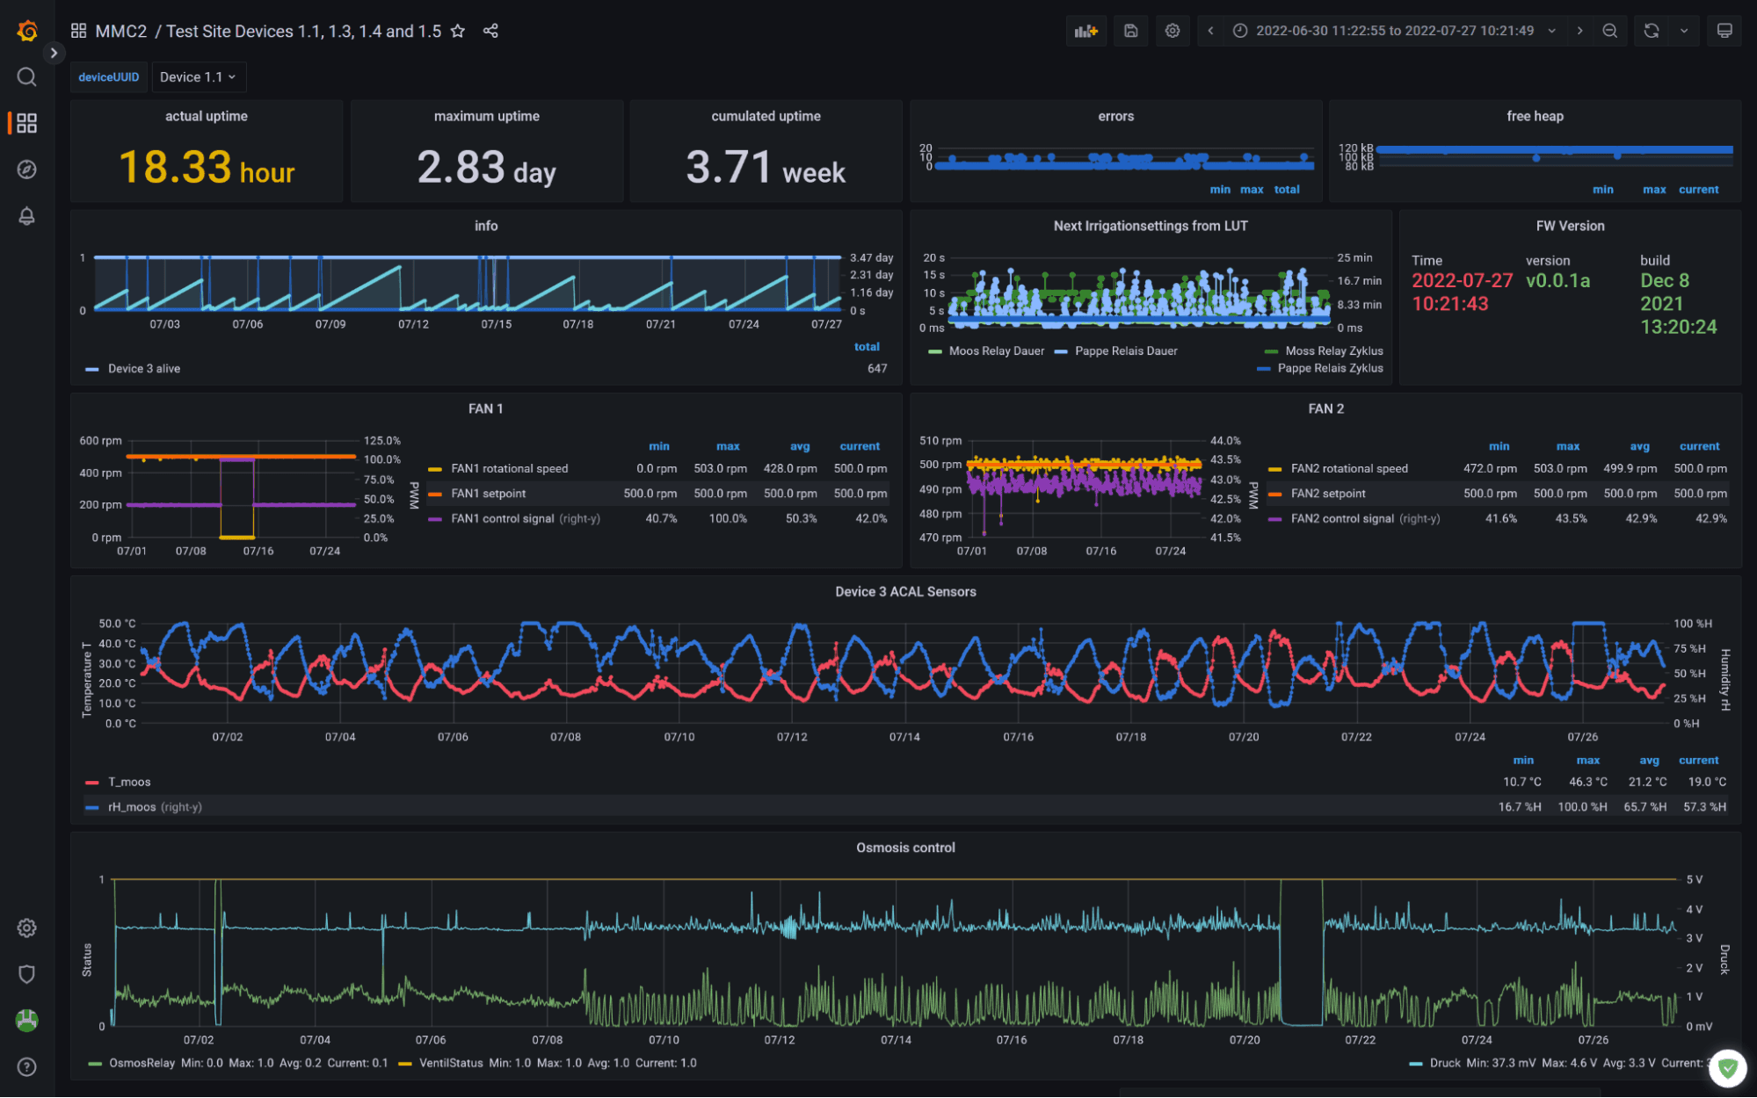Screen dimensions: 1757x1098
Task: Expand the time range picker dropdown
Action: 1553,31
